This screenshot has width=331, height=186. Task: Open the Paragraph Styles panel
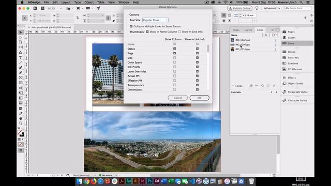(x=297, y=92)
